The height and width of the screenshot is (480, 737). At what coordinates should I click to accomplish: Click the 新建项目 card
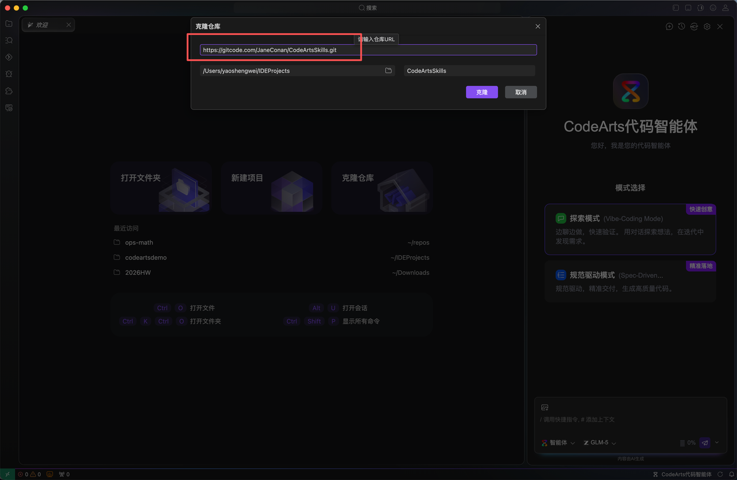click(271, 188)
